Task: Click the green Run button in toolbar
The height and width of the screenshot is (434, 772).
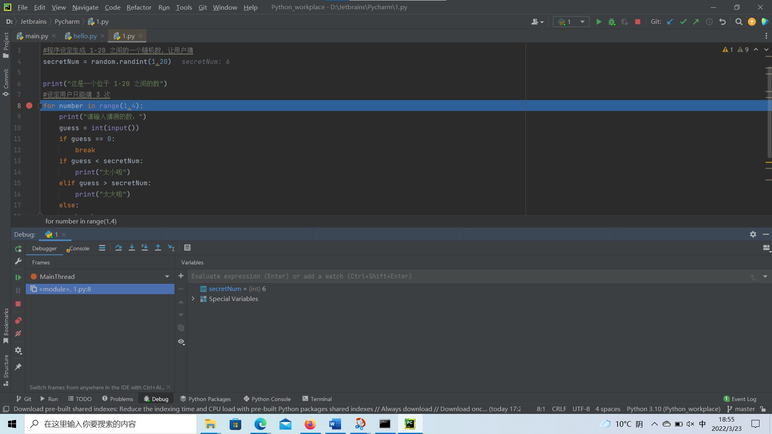Action: coord(599,22)
